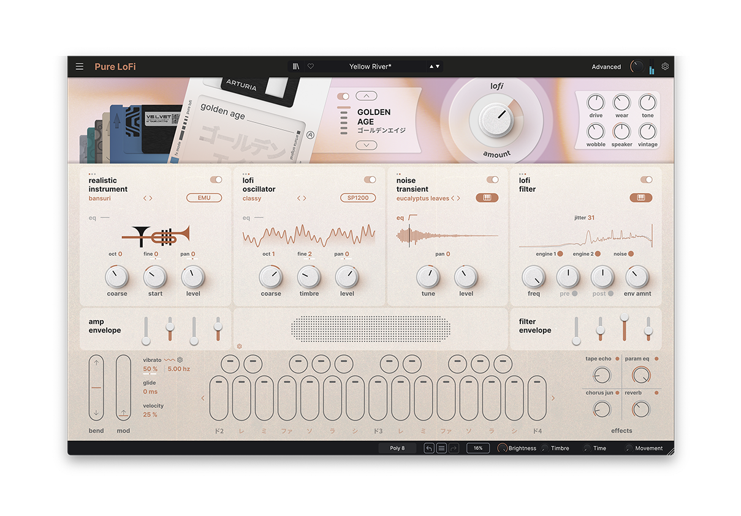Disable the lofi oscillator engine switch
The width and height of the screenshot is (741, 516).
click(370, 180)
